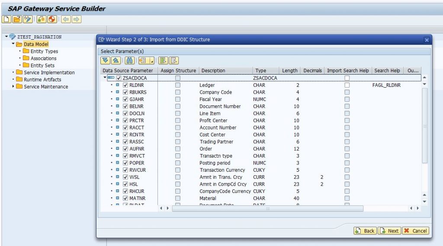
Task: Click the scroll-down arrow at the table's bottom right
Action: [424, 202]
